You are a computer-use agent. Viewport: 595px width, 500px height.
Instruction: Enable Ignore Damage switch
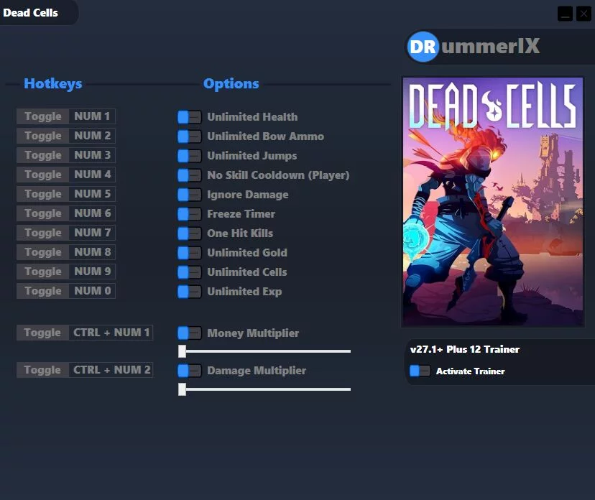[190, 195]
